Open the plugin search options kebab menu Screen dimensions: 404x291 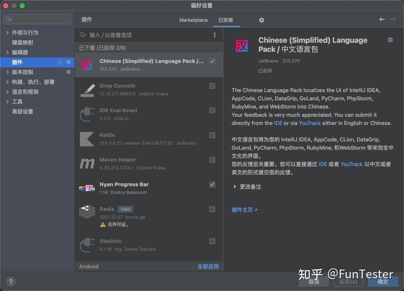(214, 35)
